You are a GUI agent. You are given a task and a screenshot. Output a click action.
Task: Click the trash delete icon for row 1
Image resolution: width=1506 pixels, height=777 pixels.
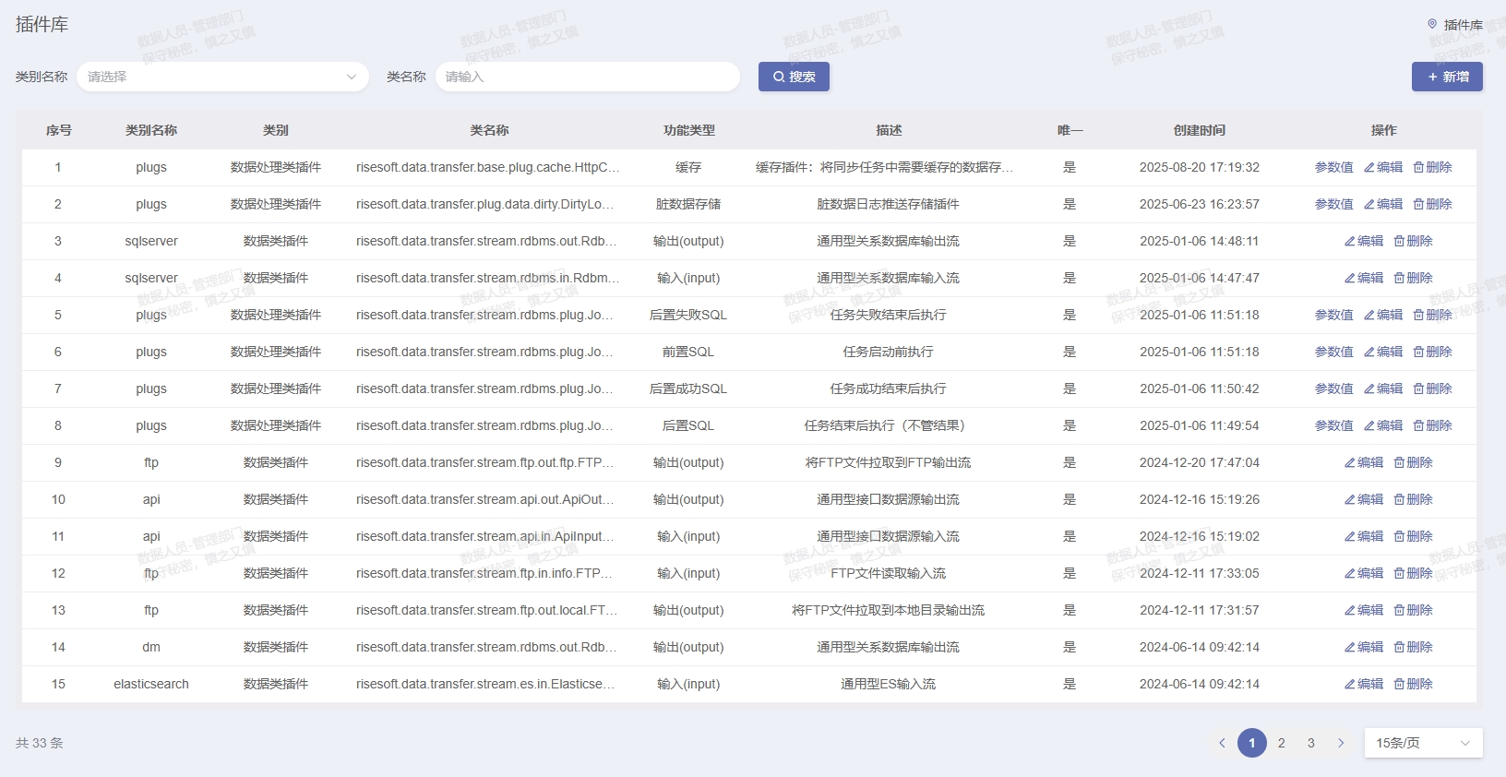pyautogui.click(x=1418, y=168)
